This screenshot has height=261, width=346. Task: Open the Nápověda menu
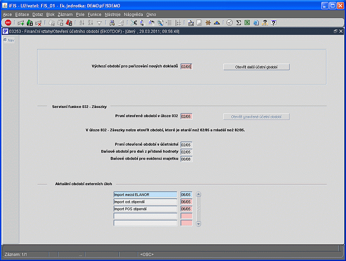click(x=133, y=14)
